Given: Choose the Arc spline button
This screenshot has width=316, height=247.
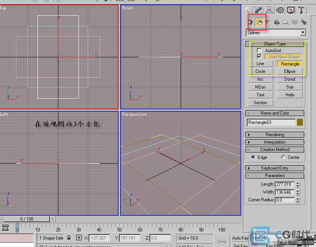Looking at the screenshot, I should tap(260, 79).
